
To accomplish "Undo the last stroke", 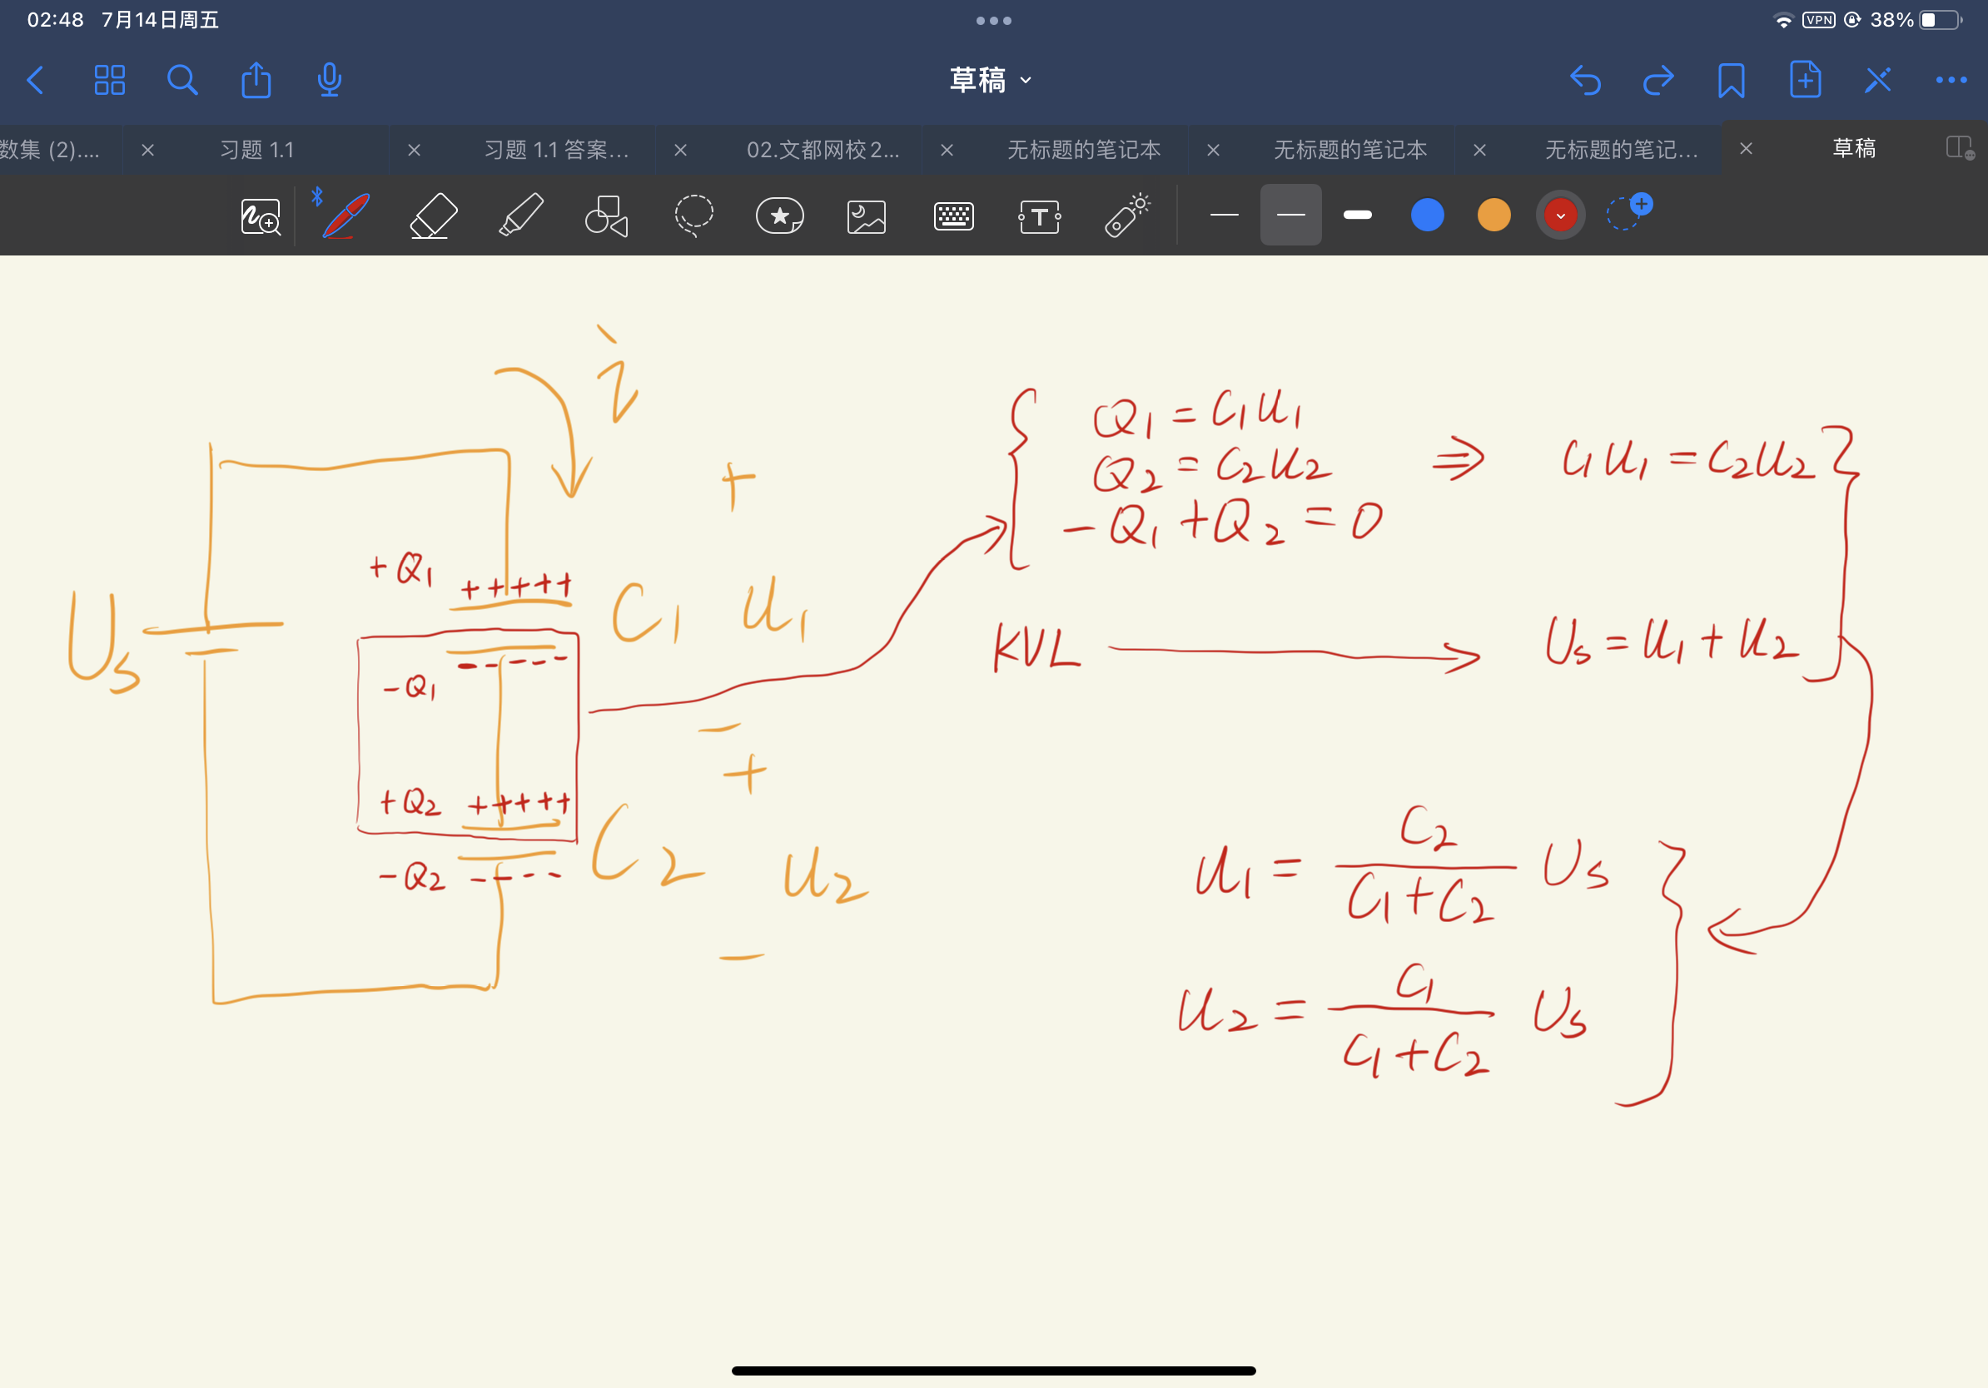I will pyautogui.click(x=1584, y=81).
